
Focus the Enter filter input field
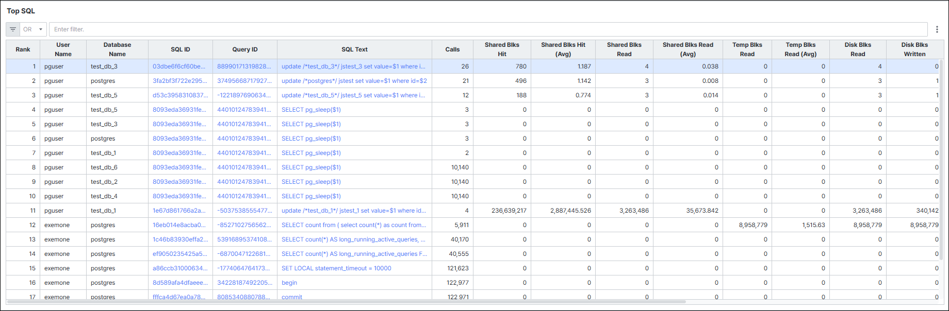click(488, 29)
